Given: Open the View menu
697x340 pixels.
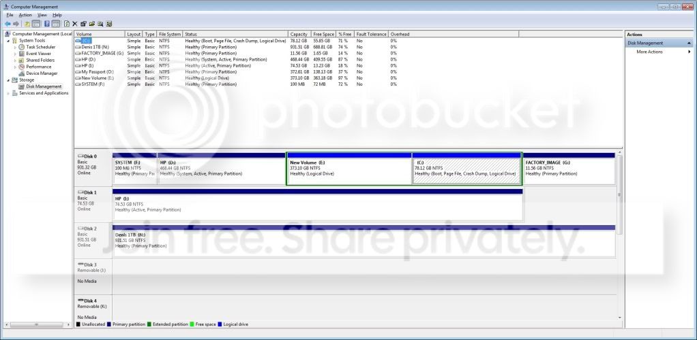Looking at the screenshot, I should pyautogui.click(x=42, y=15).
